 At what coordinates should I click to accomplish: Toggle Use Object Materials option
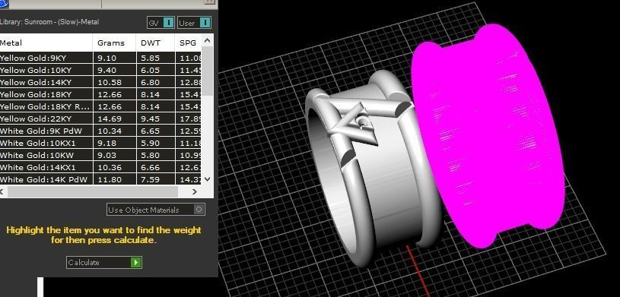pyautogui.click(x=156, y=210)
